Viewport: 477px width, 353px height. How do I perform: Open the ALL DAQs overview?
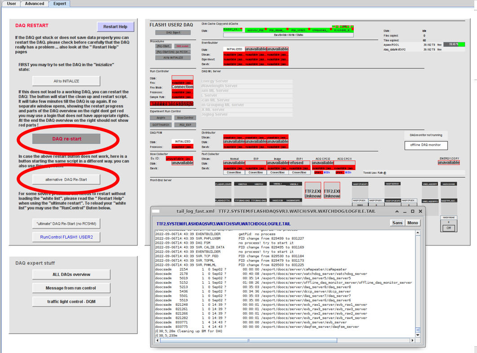click(x=71, y=274)
